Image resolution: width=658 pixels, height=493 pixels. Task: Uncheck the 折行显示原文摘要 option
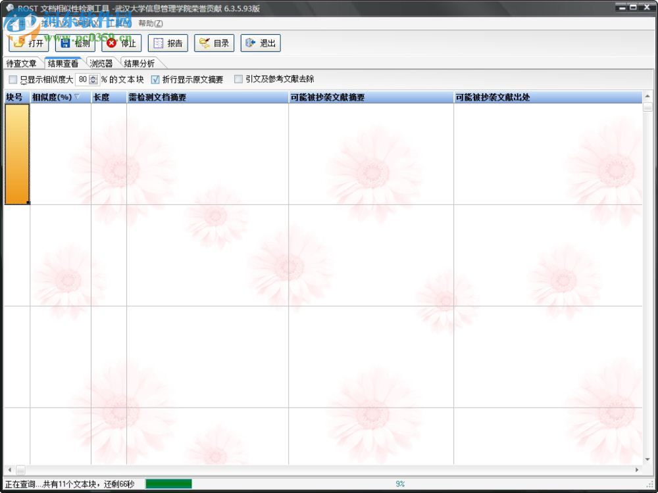click(155, 79)
